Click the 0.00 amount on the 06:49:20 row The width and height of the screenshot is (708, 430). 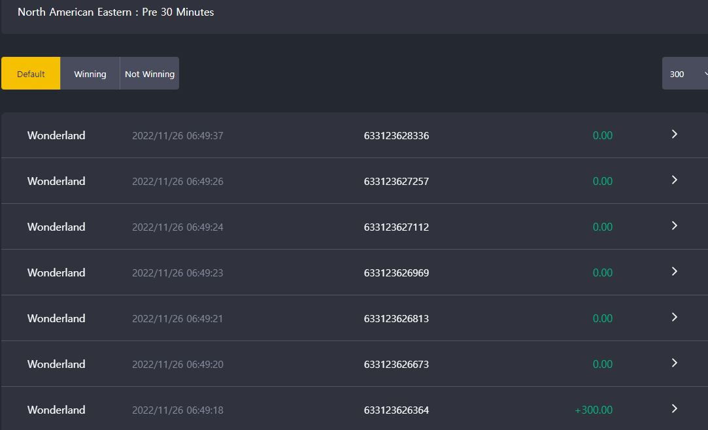coord(602,364)
